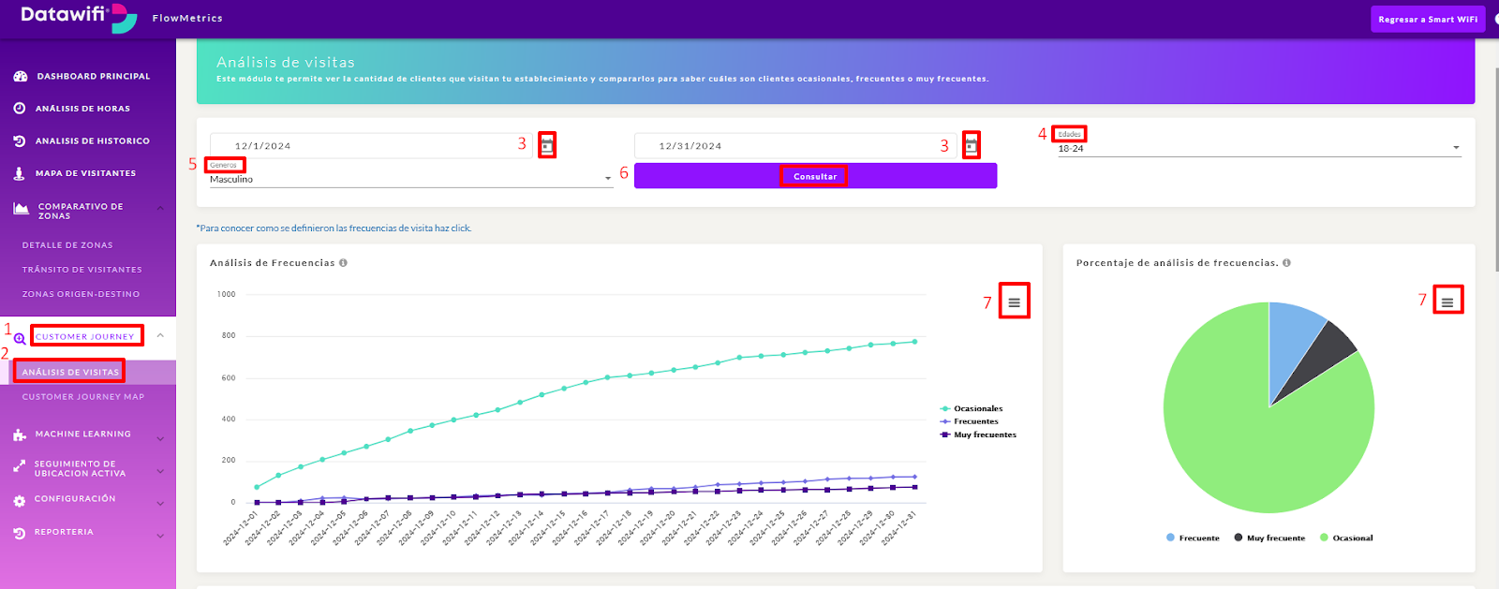The image size is (1499, 589).
Task: Click the start date field 12/1/2024
Action: coord(371,146)
